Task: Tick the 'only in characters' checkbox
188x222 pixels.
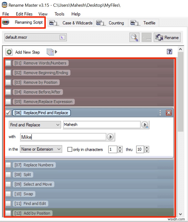Action: click(70, 149)
